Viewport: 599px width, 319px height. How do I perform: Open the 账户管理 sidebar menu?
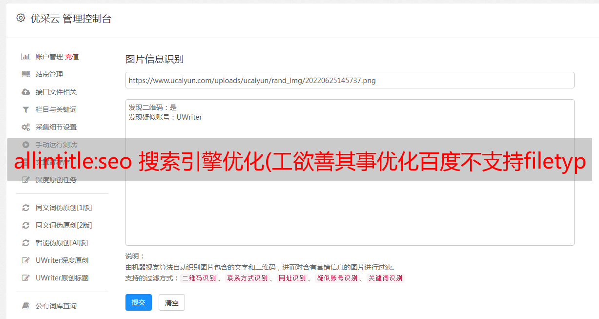[x=49, y=57]
